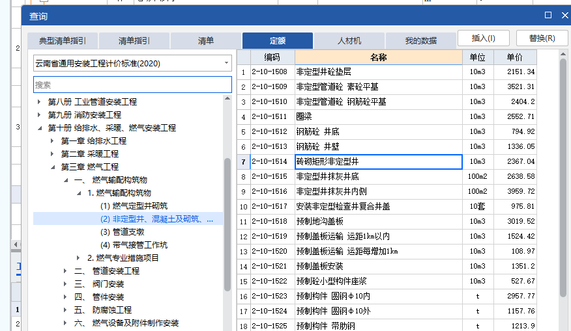Expand 第八册 工业管道安装工程 node
This screenshot has width=571, height=331.
39,101
